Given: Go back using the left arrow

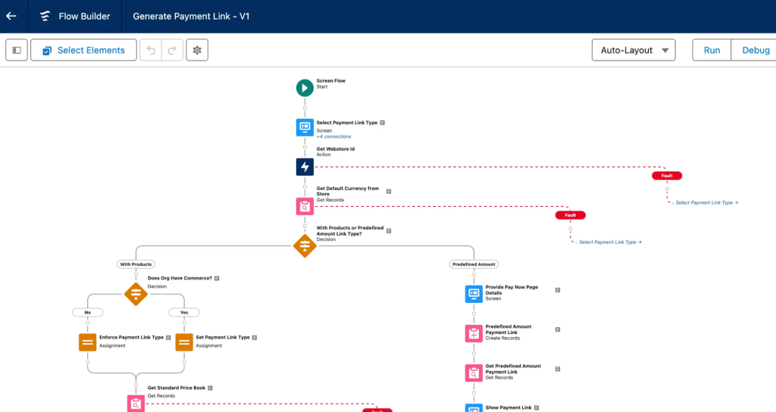Looking at the screenshot, I should tap(11, 17).
